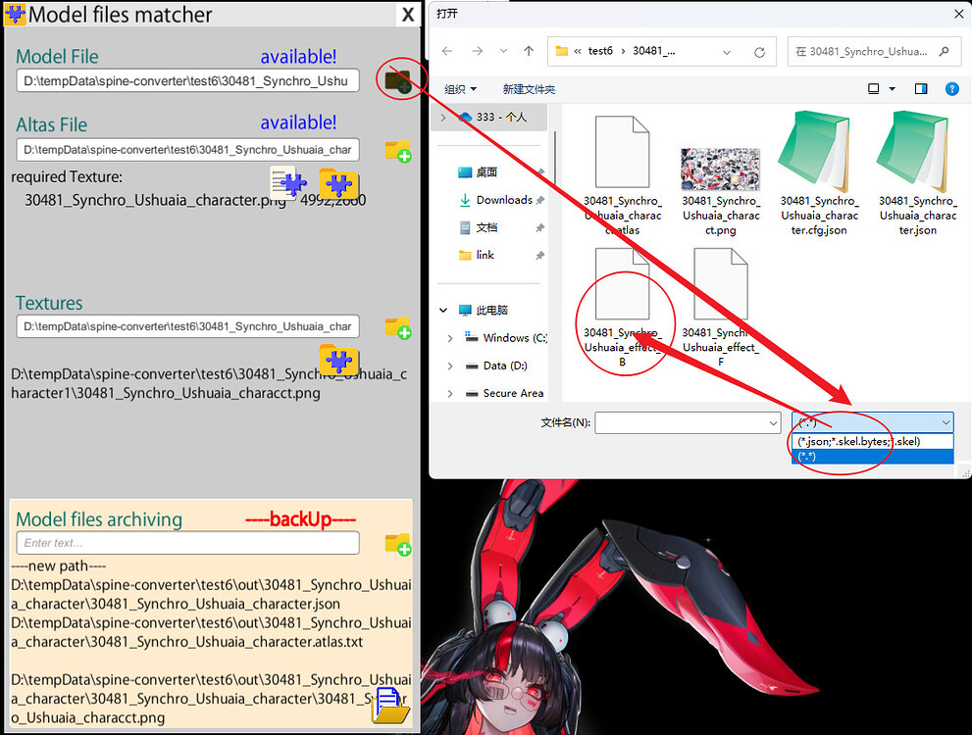This screenshot has width=972, height=735.
Task: Click green-plus folder icon in Model files archiving
Action: point(397,543)
